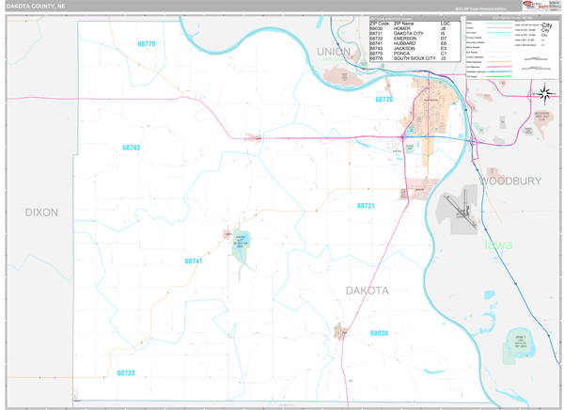Click the SOUTH SIOUX CITY index row
This screenshot has height=410, width=564.
408,58
